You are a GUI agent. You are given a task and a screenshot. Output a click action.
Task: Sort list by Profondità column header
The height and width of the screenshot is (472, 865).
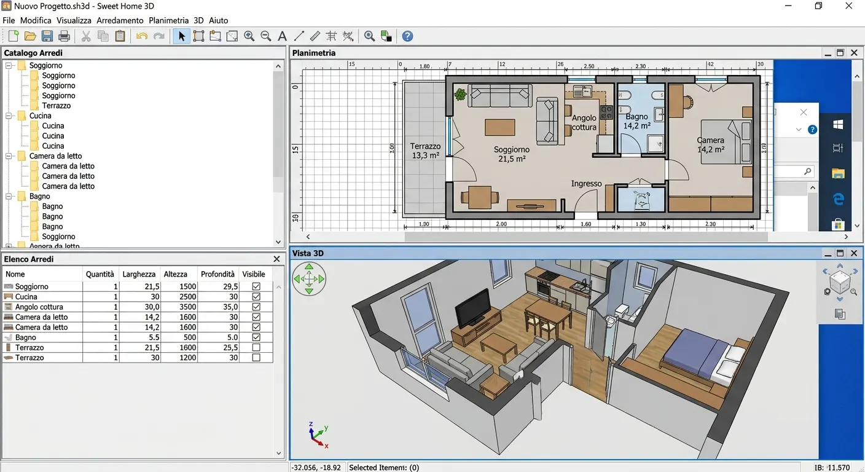click(217, 274)
